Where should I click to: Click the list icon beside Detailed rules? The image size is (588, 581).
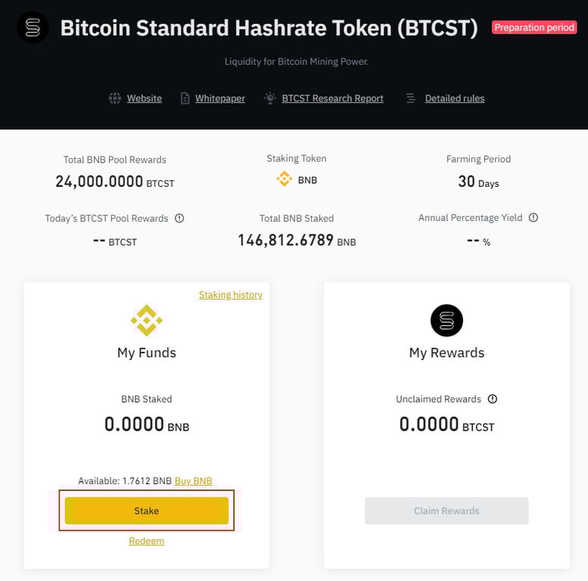point(411,98)
